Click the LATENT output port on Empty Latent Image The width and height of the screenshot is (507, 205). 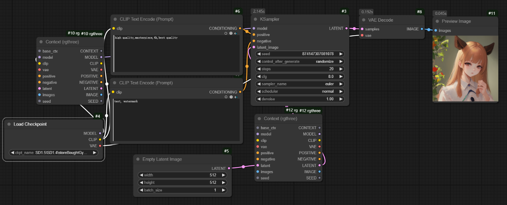tap(229, 168)
